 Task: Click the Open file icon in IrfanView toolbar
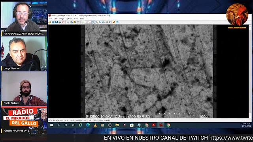coord(50,22)
